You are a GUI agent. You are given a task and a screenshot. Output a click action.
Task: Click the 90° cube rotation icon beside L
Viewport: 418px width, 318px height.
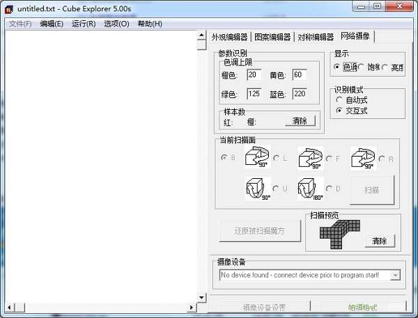tap(257, 157)
